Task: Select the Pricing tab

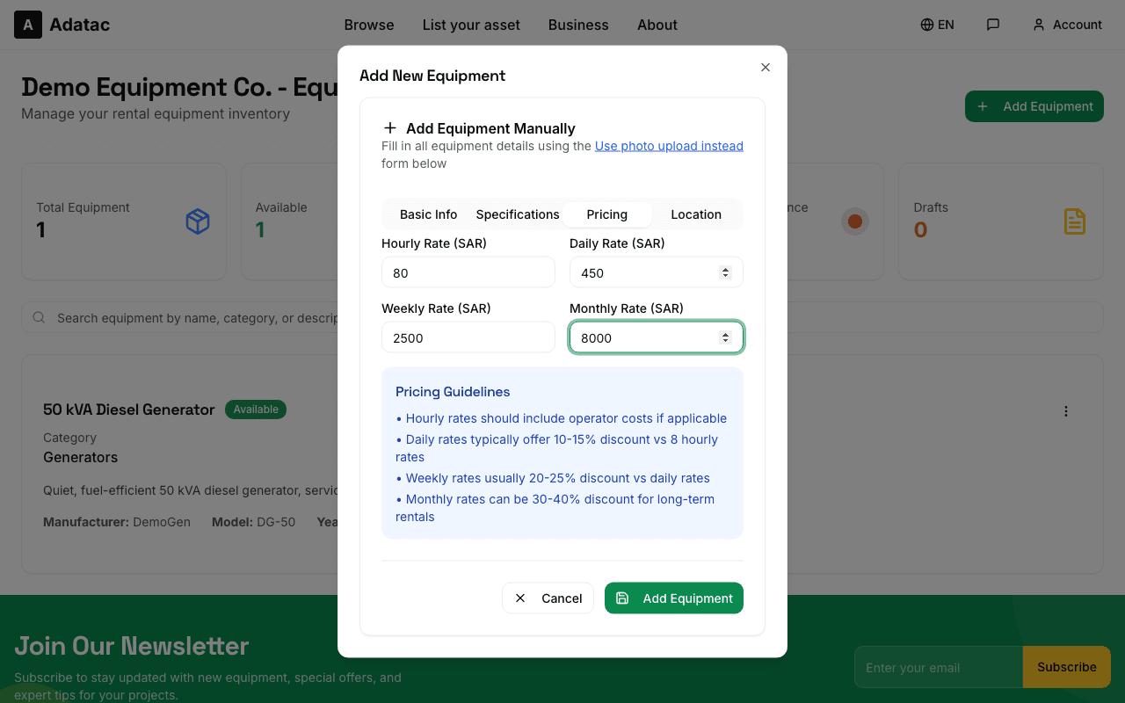Action: click(x=607, y=214)
